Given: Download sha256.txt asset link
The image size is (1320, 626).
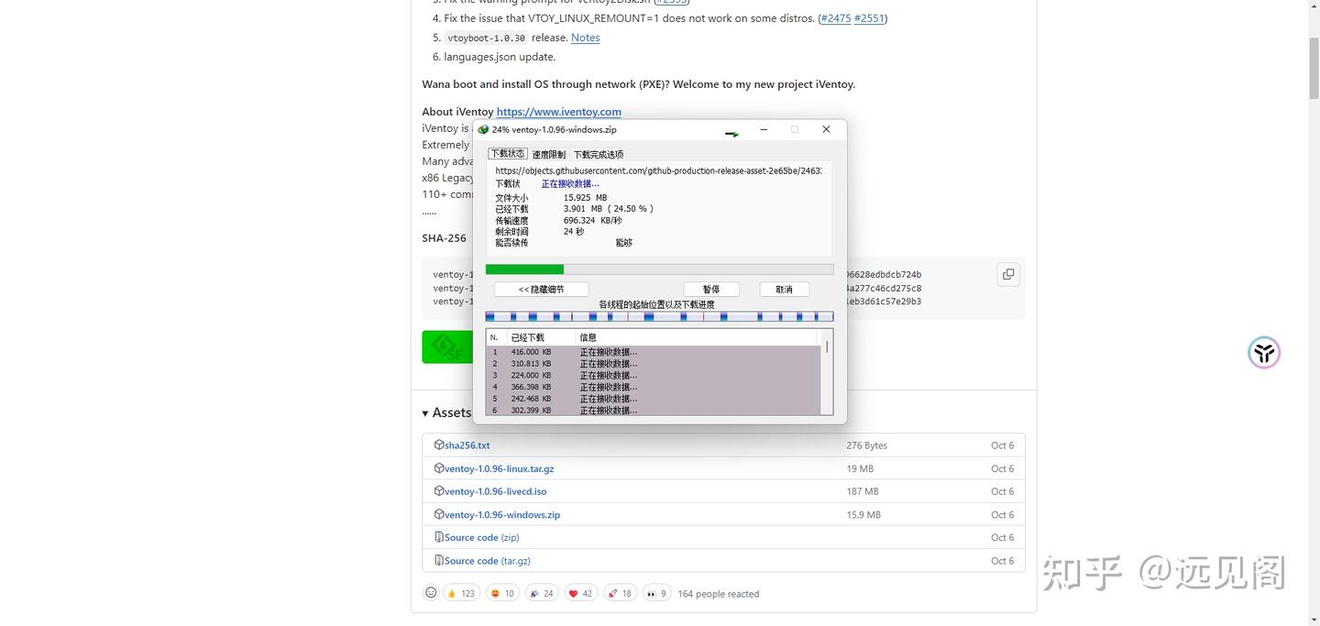Looking at the screenshot, I should [467, 445].
